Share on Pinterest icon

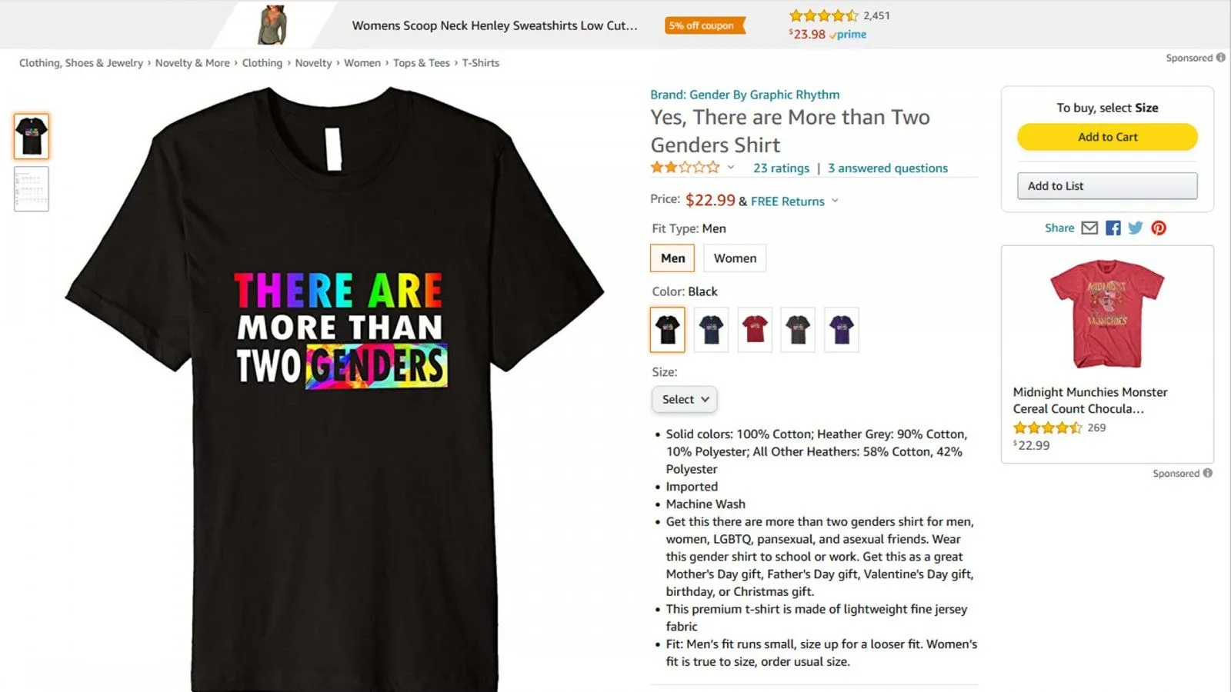coord(1159,228)
